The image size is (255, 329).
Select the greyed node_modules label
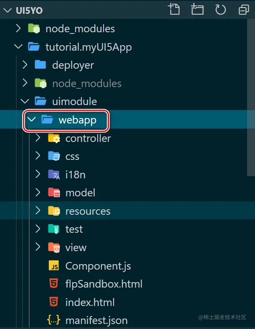pos(87,84)
